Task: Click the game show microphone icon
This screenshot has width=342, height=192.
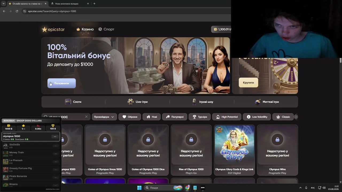Action: coord(194,102)
